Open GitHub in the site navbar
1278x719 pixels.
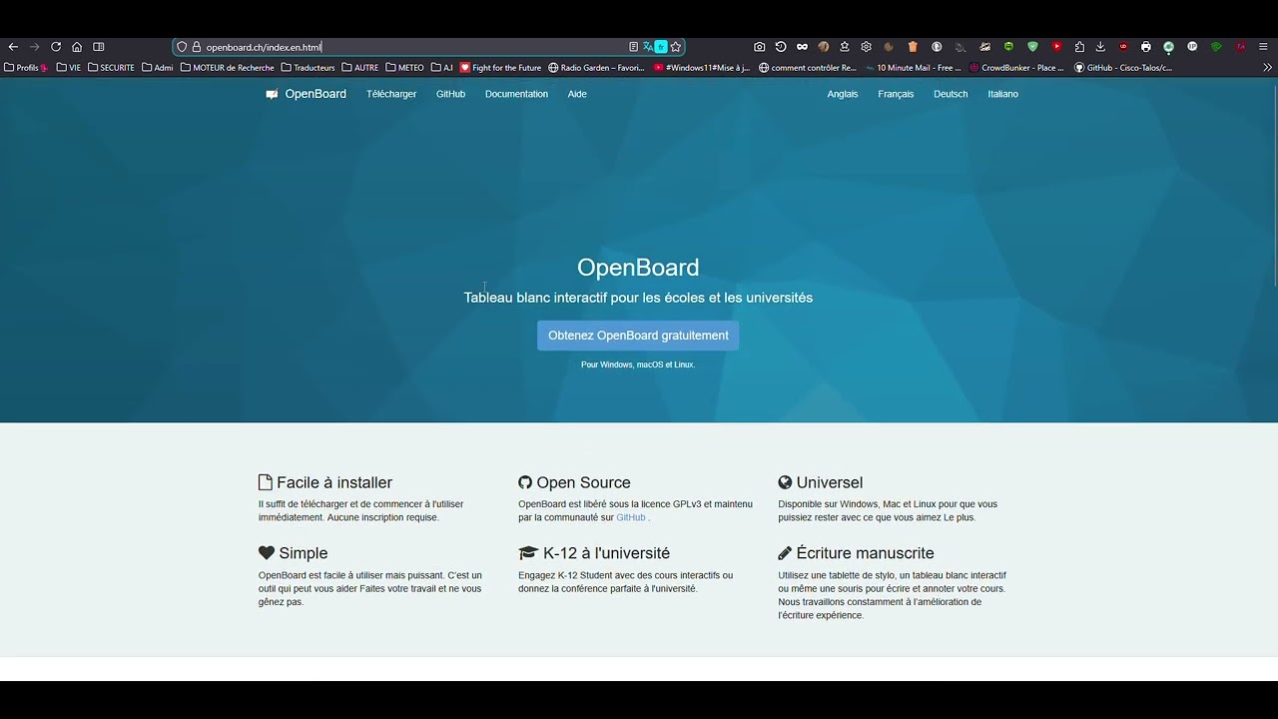click(x=450, y=94)
